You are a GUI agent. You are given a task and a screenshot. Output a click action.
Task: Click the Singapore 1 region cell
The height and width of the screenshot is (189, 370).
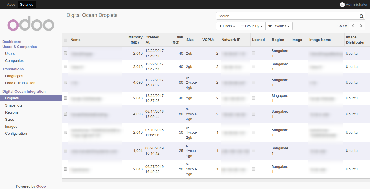click(x=280, y=98)
